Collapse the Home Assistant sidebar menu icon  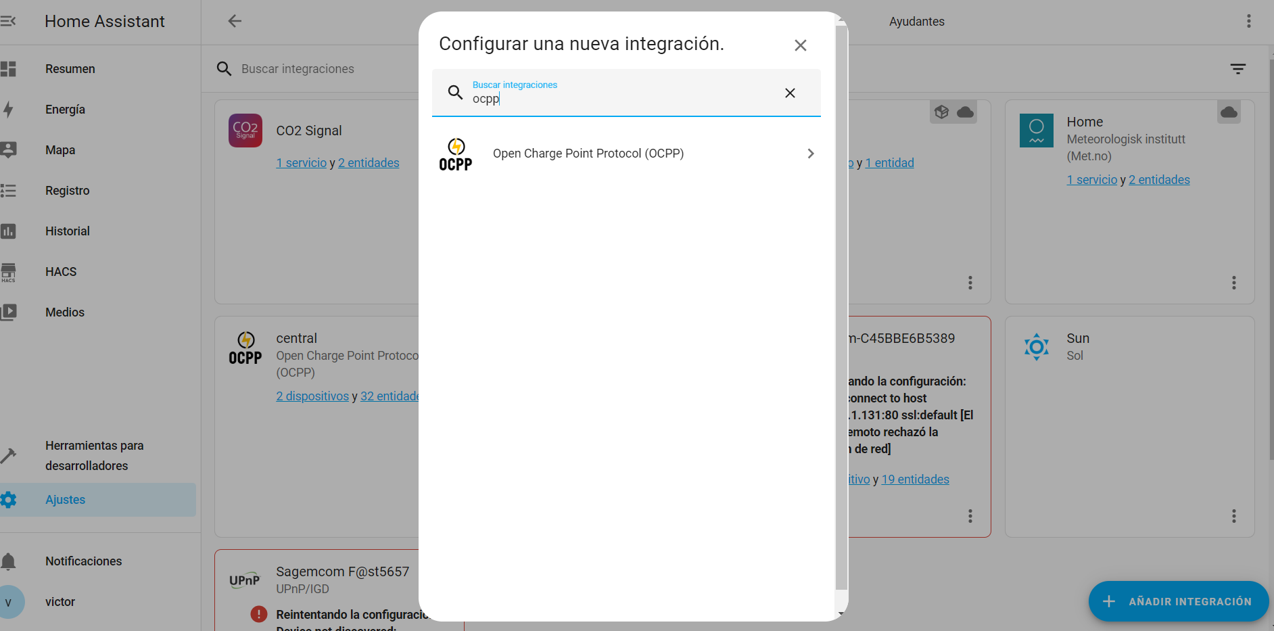click(8, 22)
